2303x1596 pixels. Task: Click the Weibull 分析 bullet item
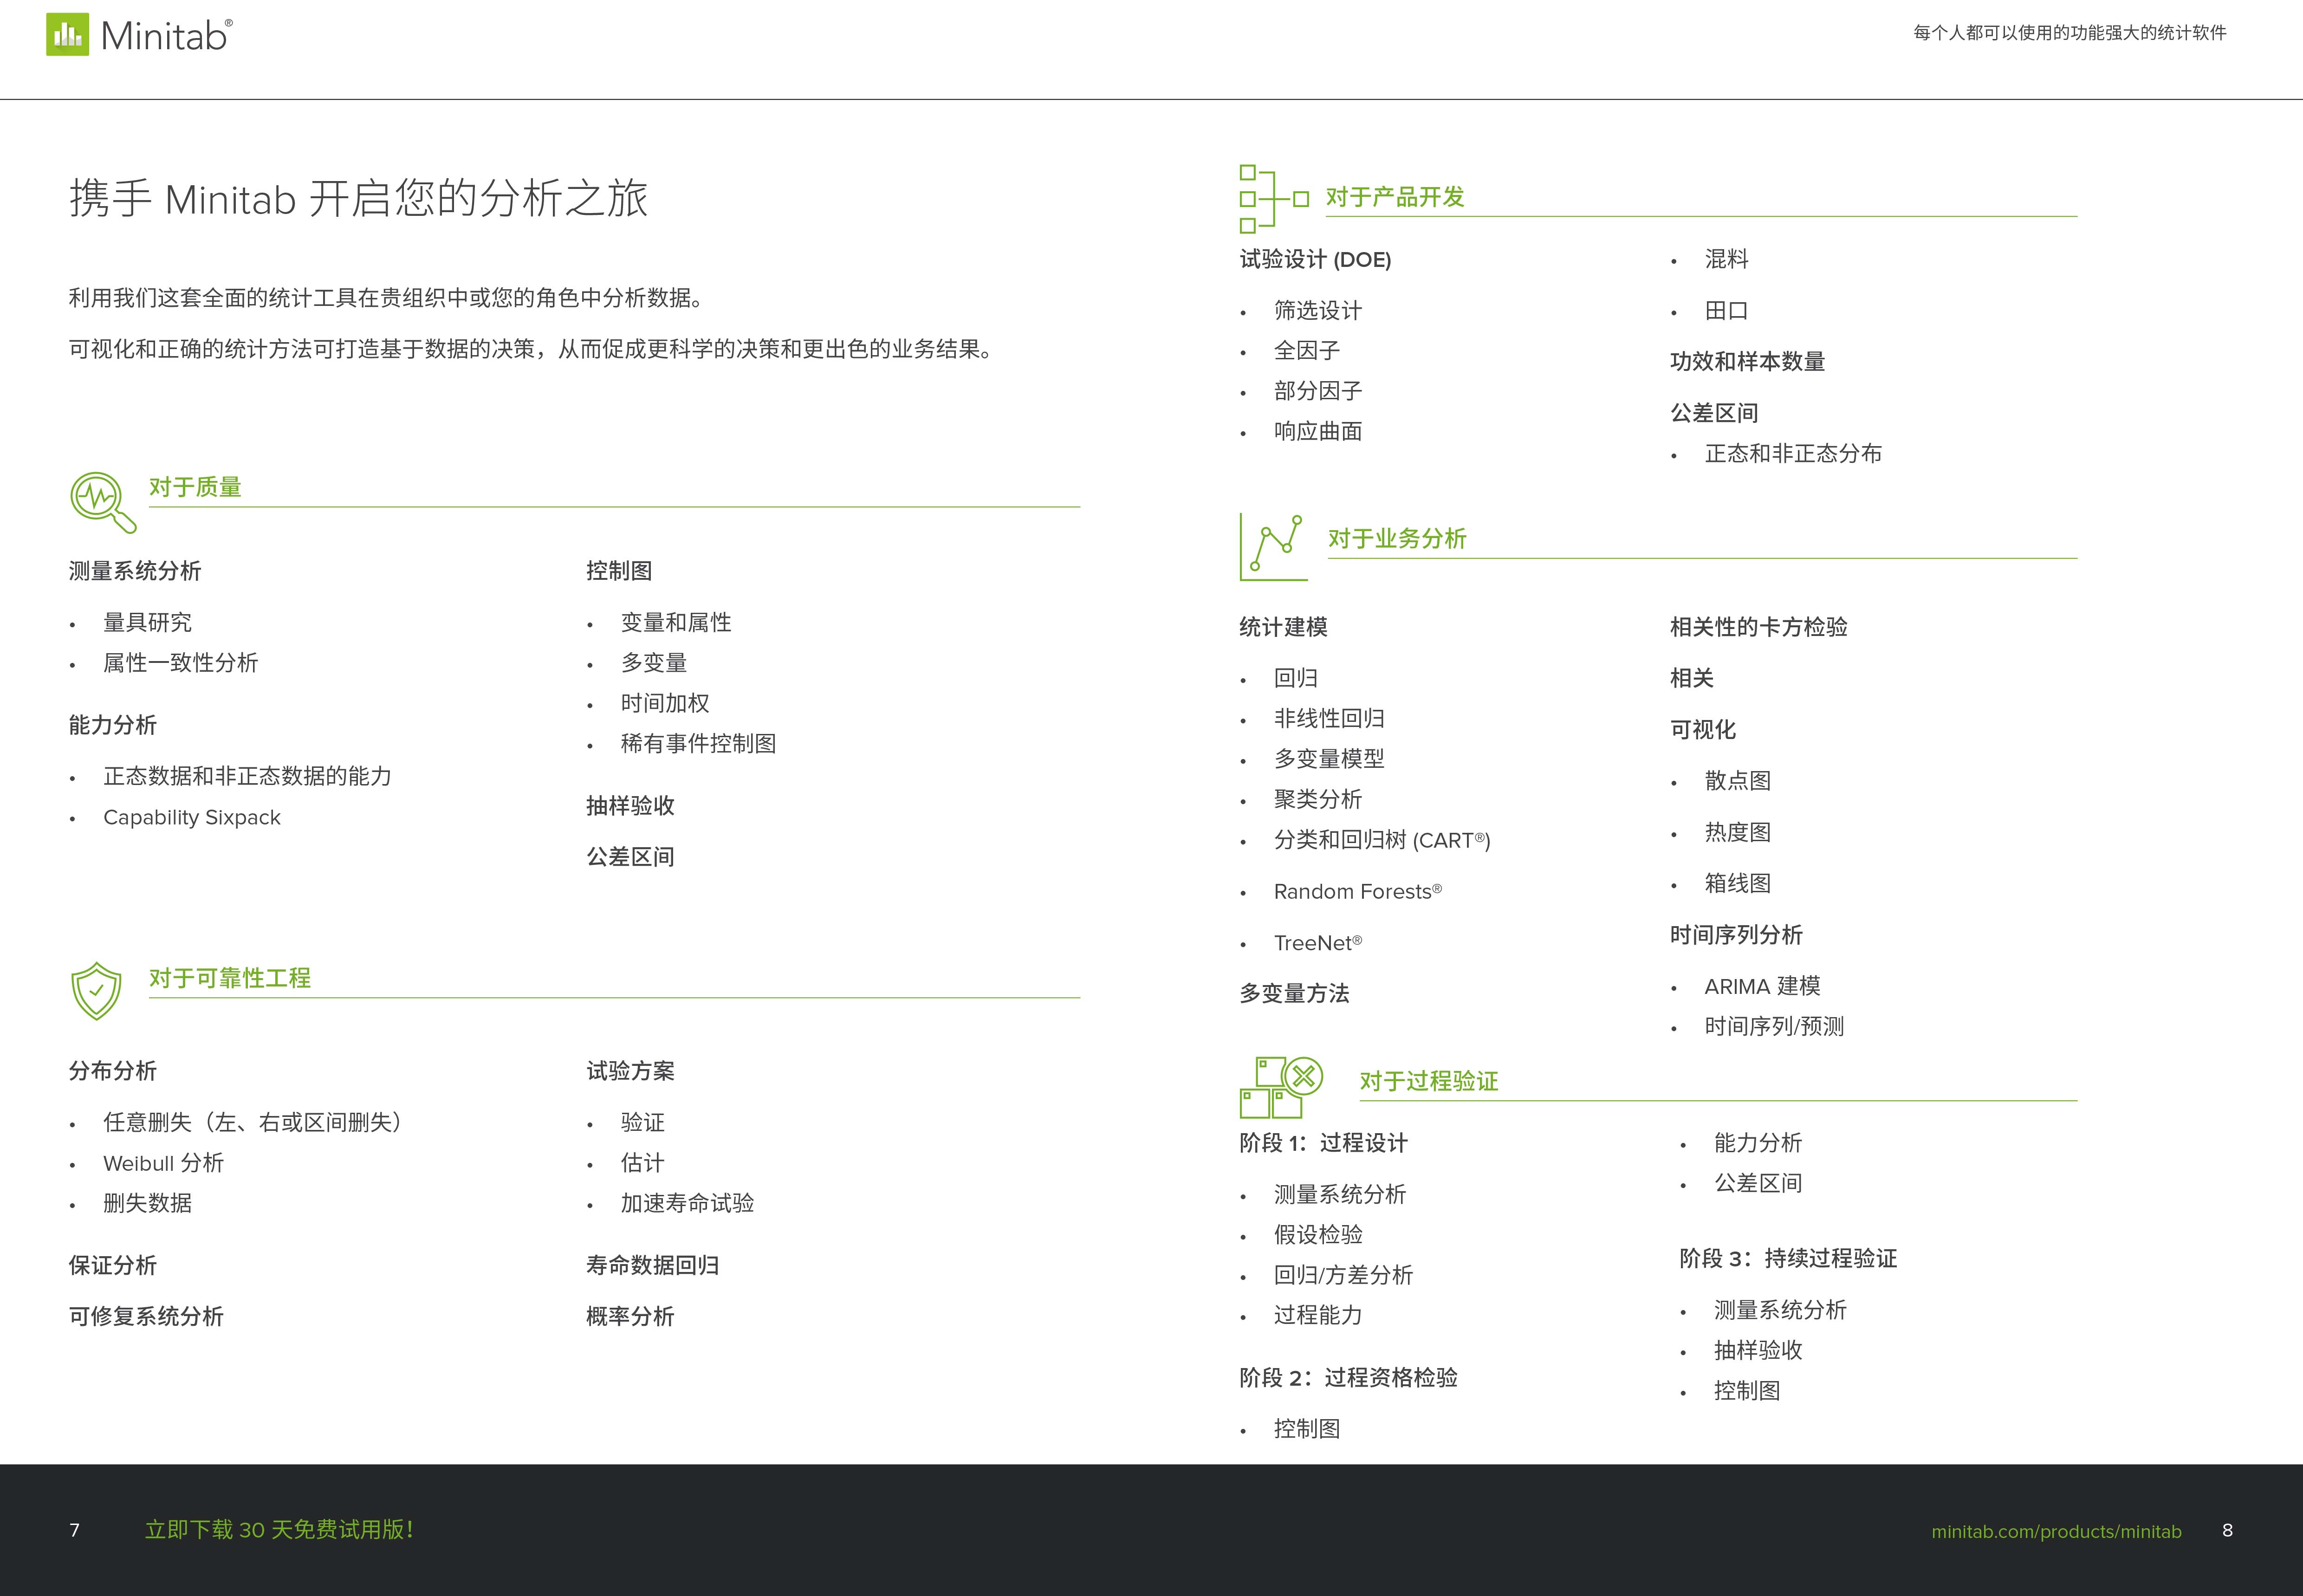pyautogui.click(x=163, y=1163)
